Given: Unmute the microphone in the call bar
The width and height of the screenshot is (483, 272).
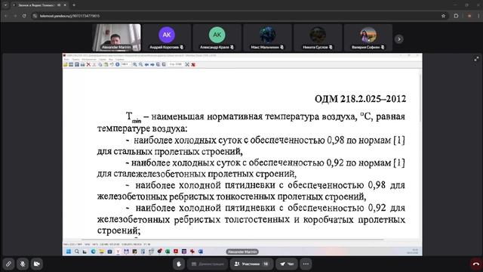Looking at the screenshot, I should [23, 264].
